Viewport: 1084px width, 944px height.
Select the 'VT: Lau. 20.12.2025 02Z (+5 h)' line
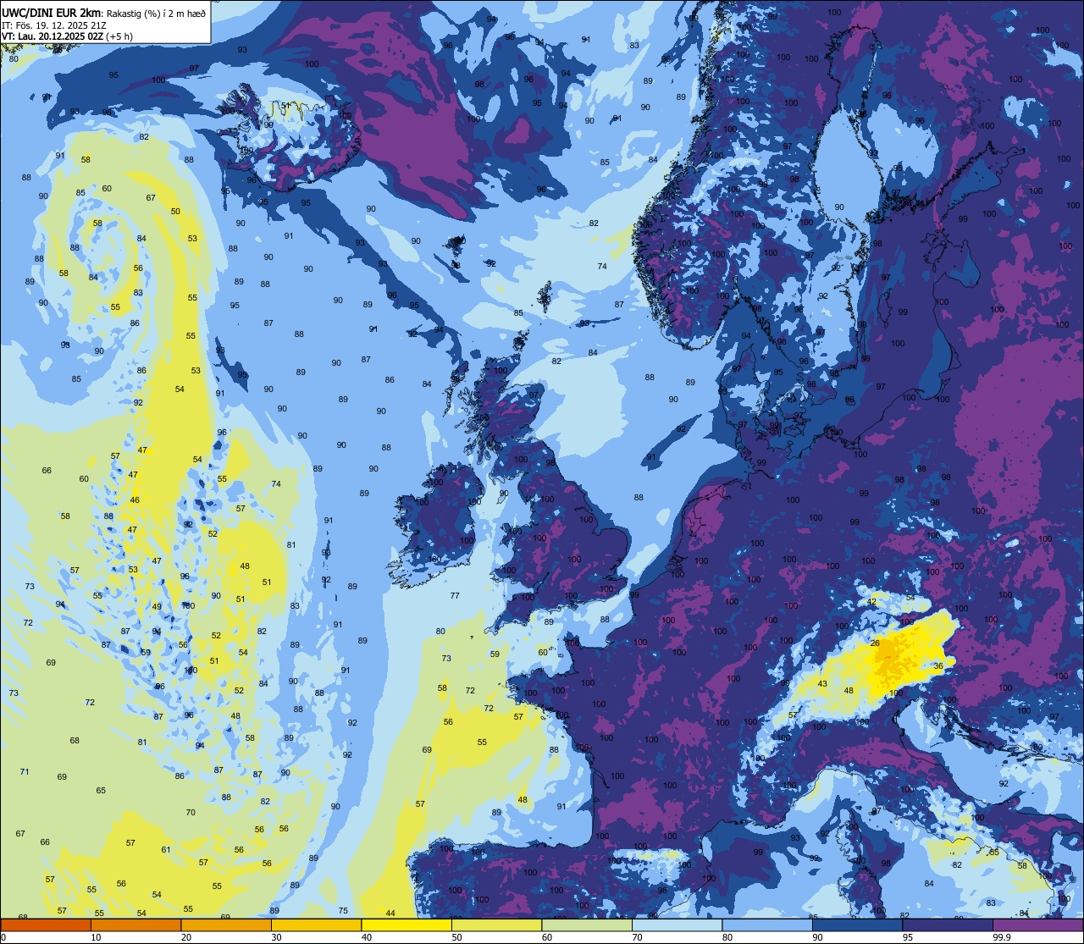tap(67, 36)
